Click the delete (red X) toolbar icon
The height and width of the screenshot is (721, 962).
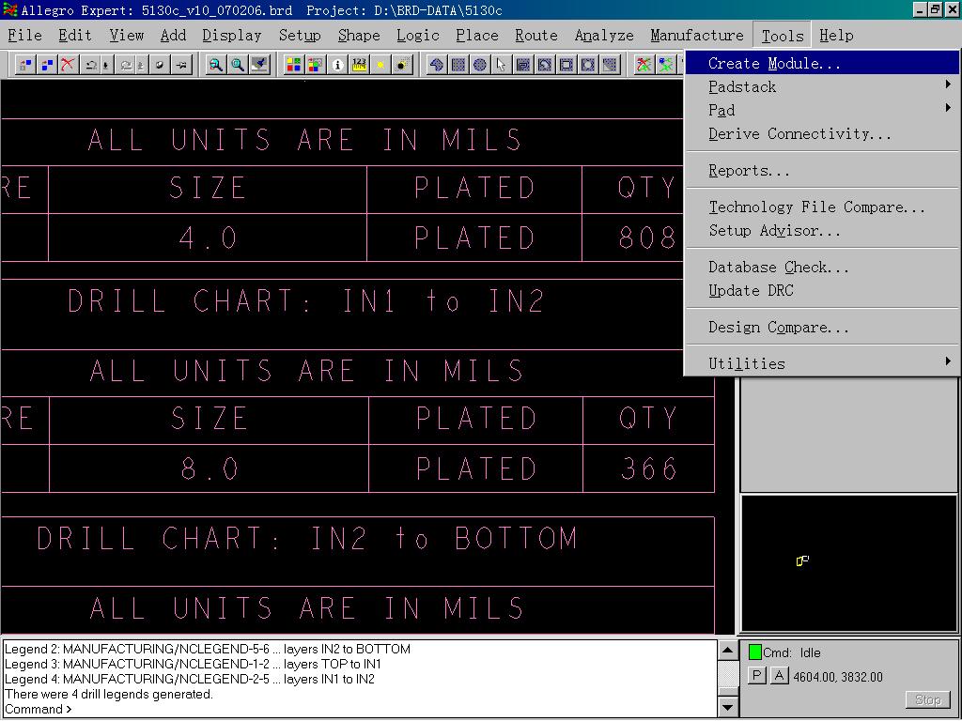click(68, 65)
